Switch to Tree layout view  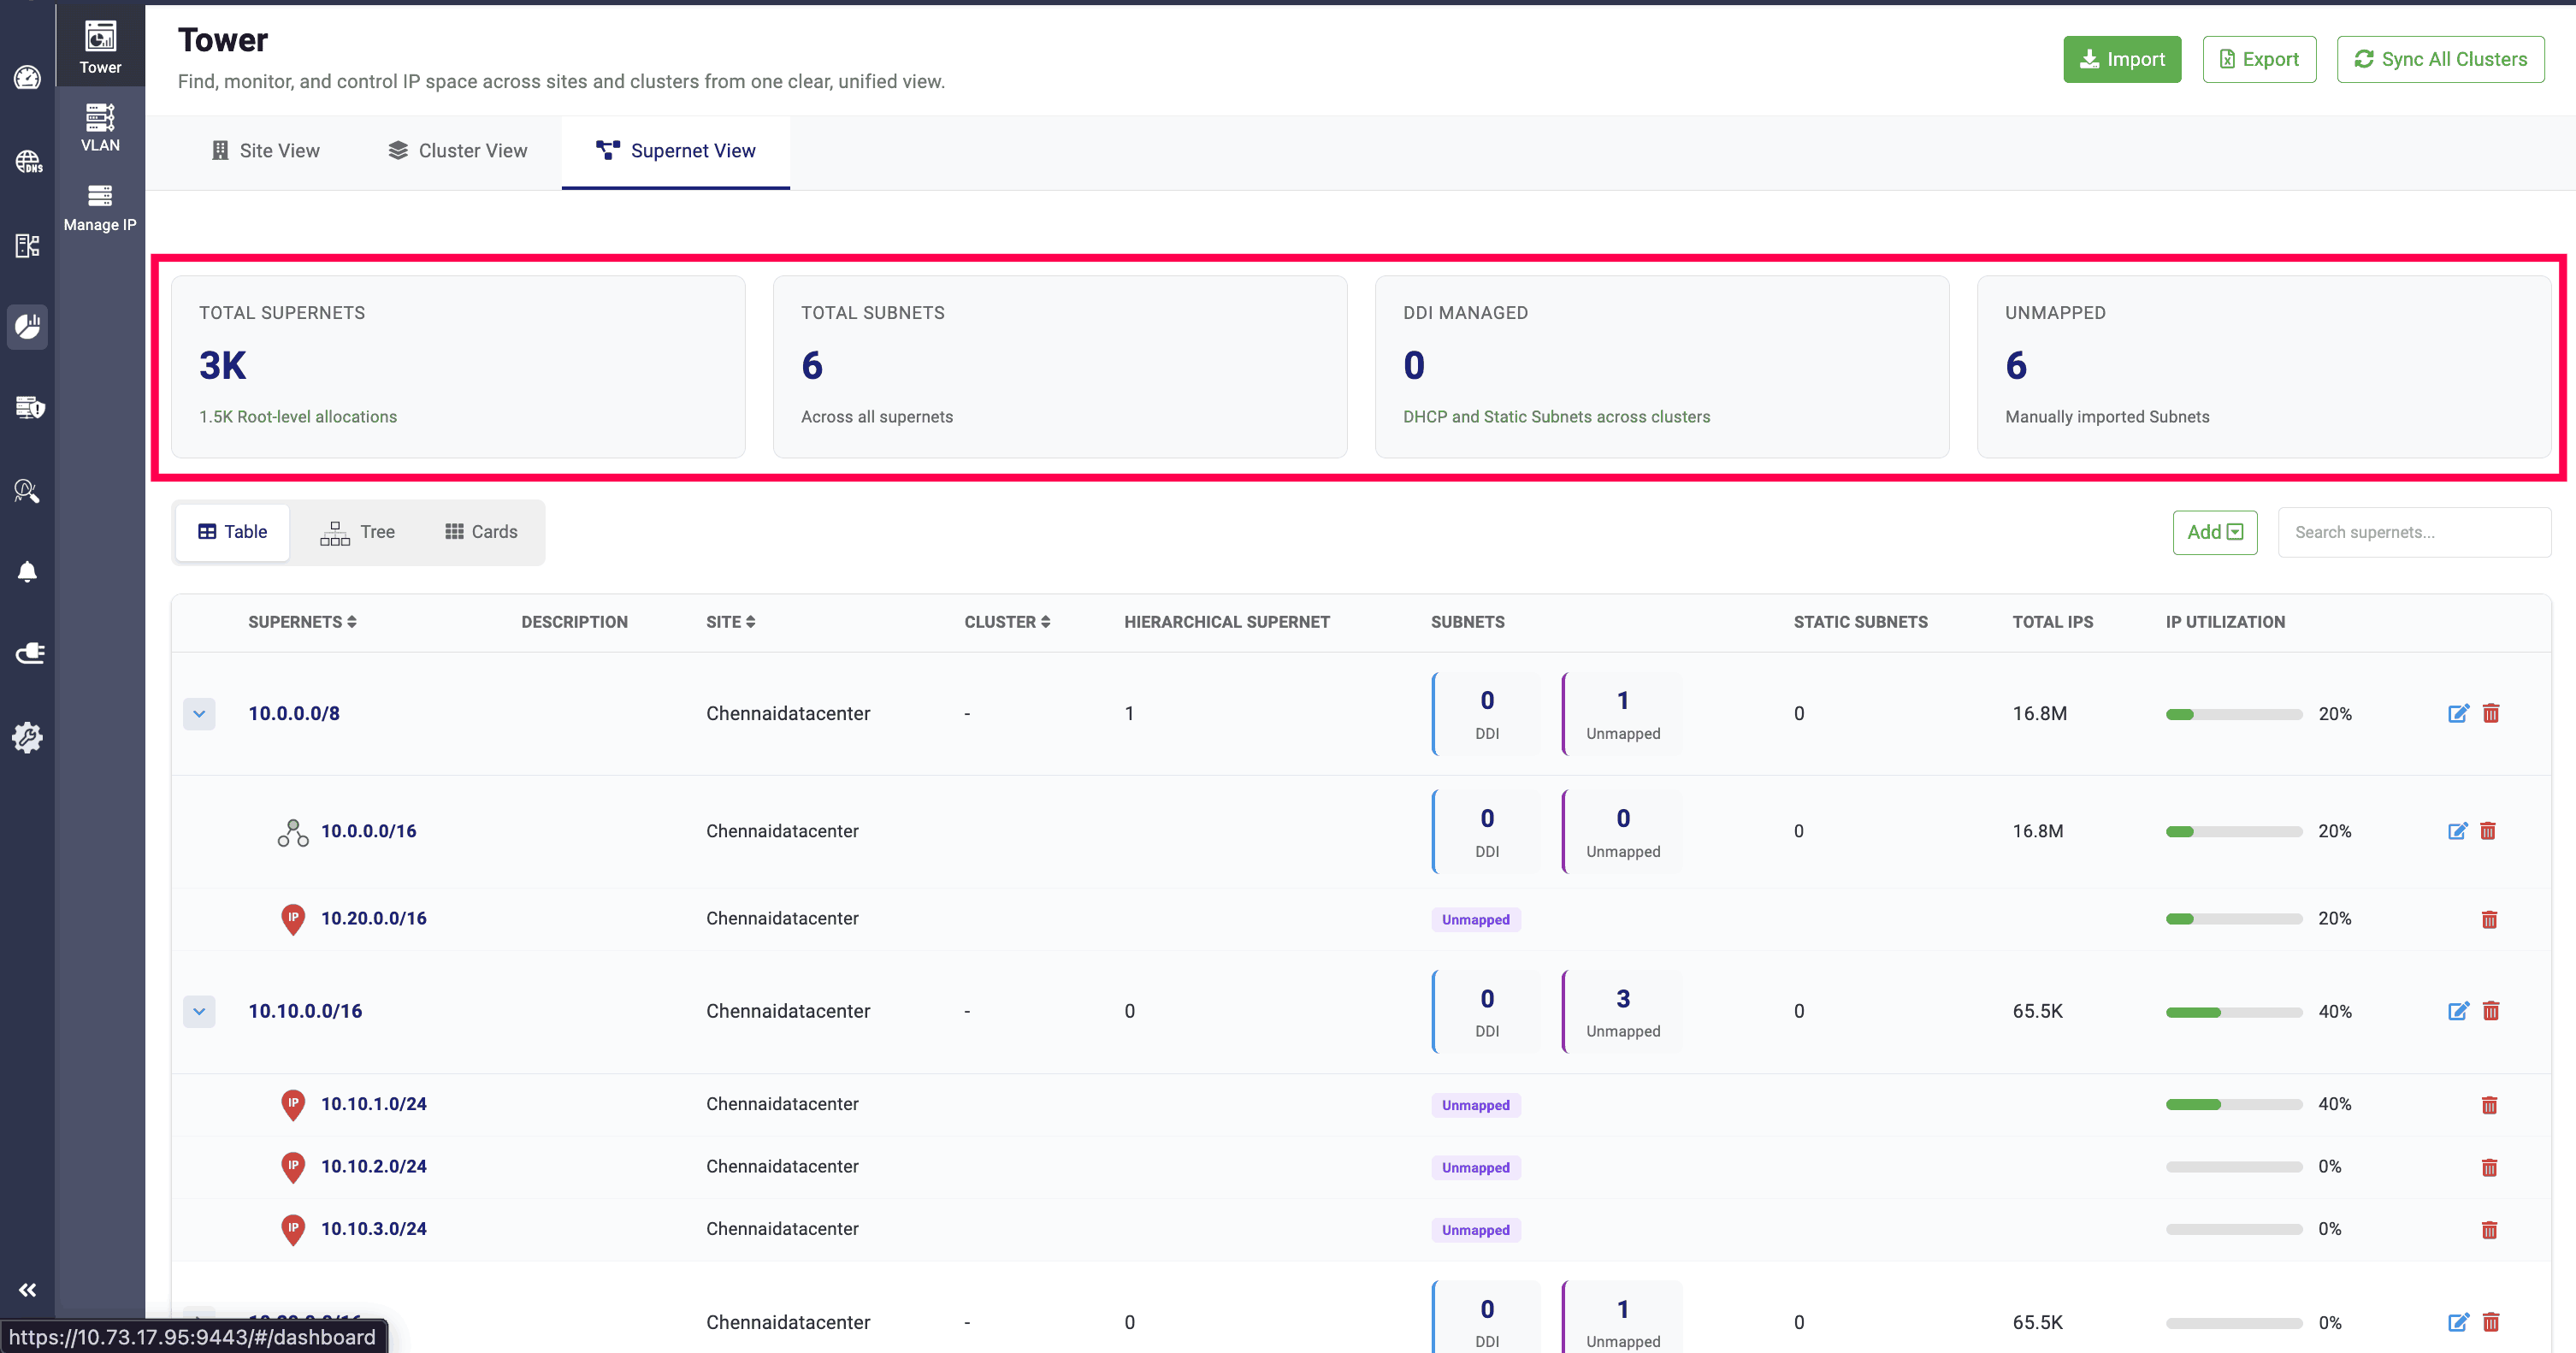click(357, 532)
